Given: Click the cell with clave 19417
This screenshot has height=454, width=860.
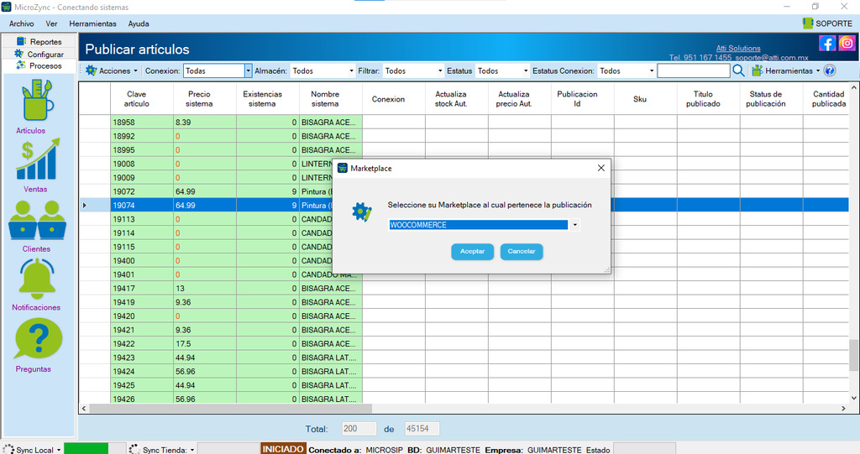Looking at the screenshot, I should coord(141,289).
